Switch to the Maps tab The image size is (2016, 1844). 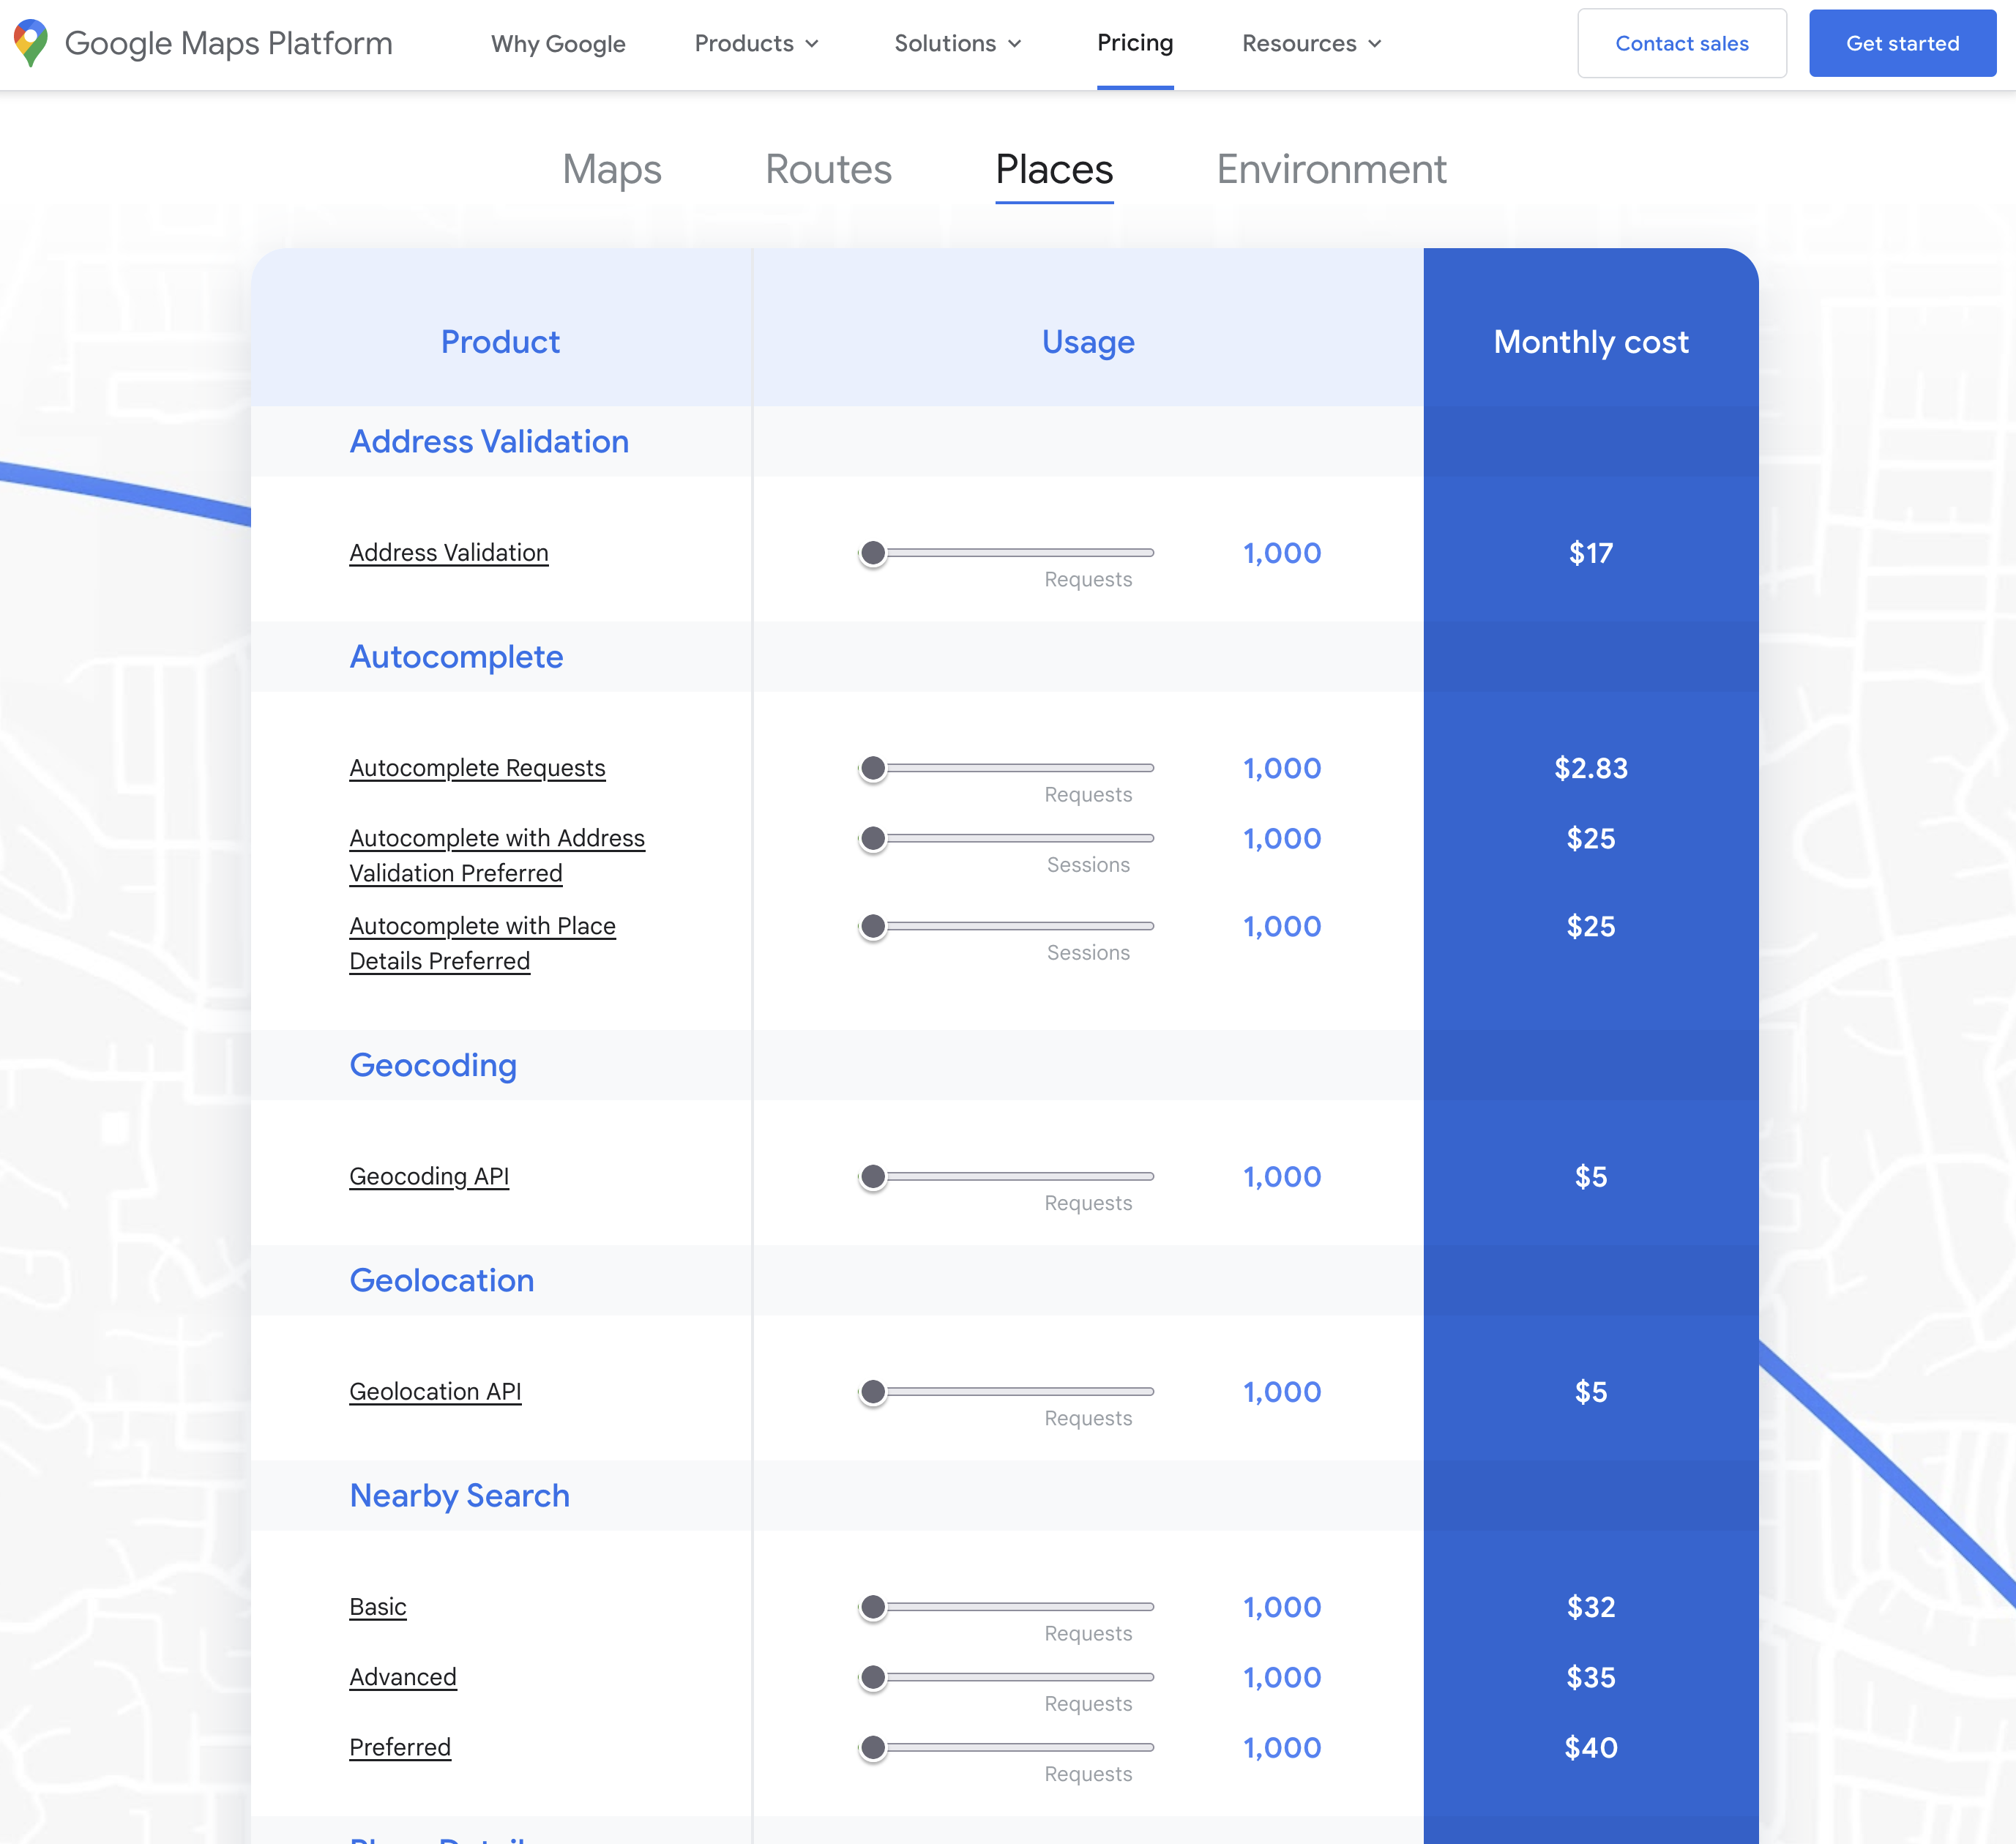click(611, 169)
